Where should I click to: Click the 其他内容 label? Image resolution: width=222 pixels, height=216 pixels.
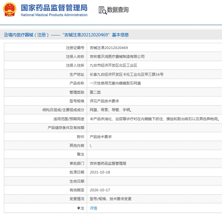[x=77, y=146]
